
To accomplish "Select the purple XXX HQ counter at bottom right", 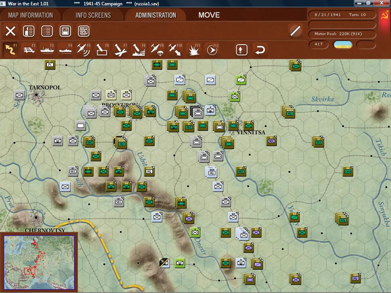I will point(355,278).
